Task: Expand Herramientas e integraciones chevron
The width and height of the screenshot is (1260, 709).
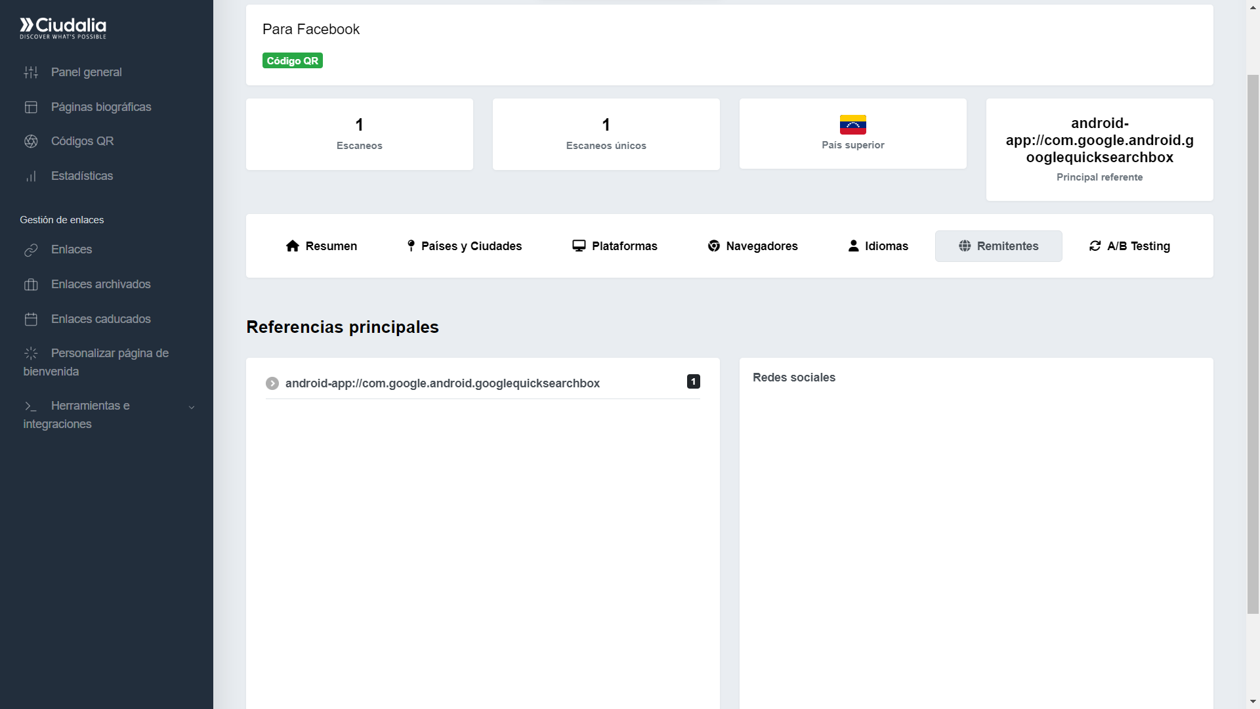Action: [192, 407]
